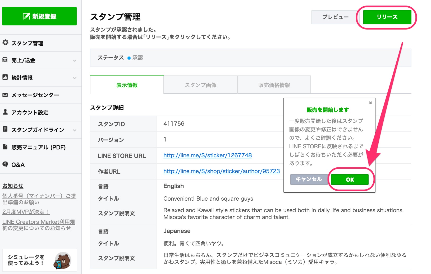Open アカウント設定 in the sidebar
The image size is (431, 274).
click(41, 112)
